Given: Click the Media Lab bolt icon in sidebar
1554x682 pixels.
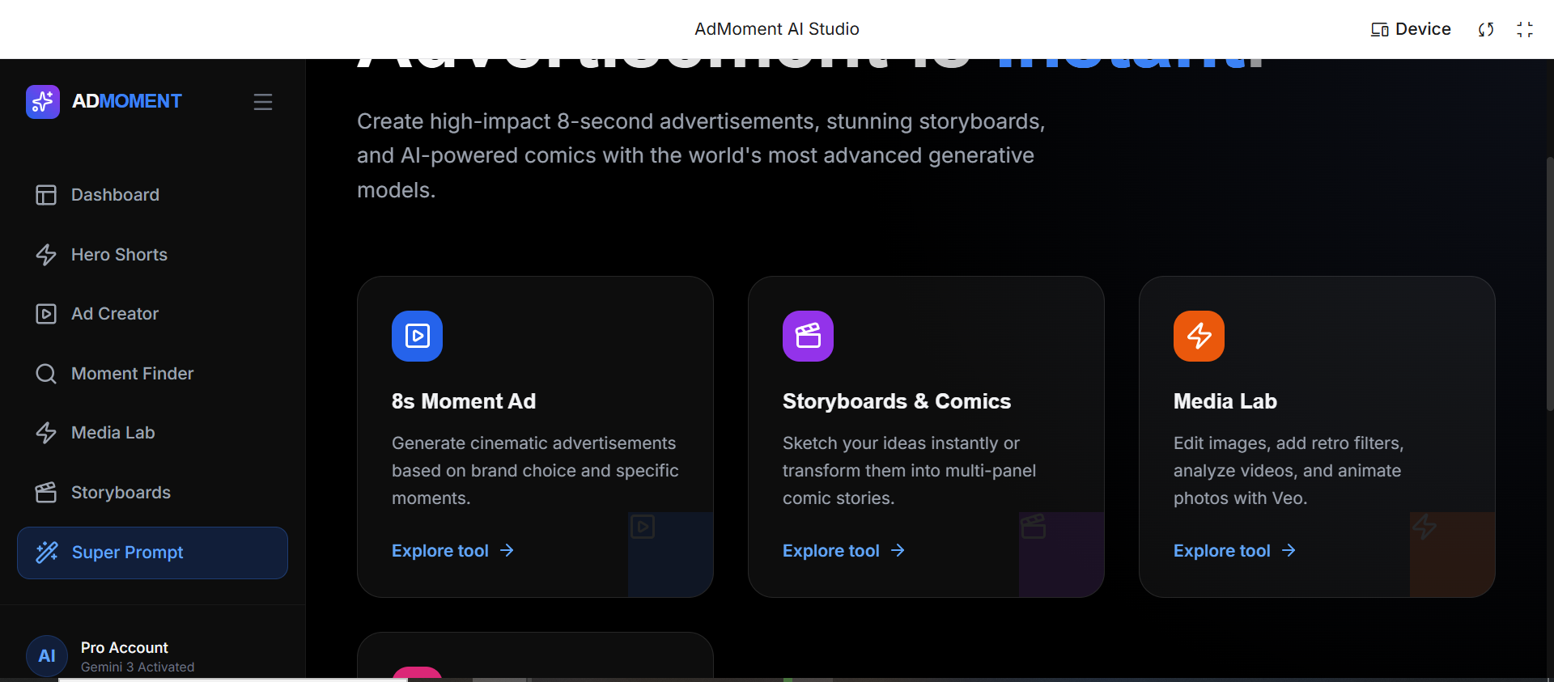Looking at the screenshot, I should 46,433.
